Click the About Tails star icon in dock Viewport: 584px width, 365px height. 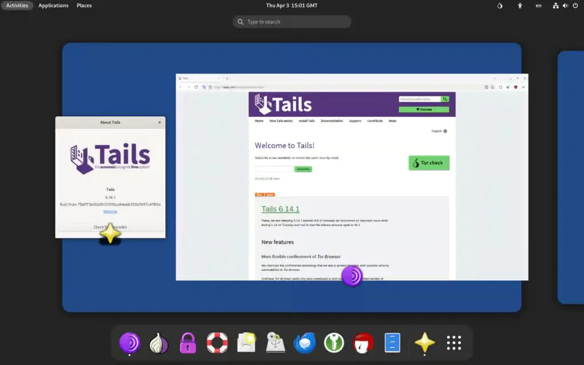coord(424,343)
